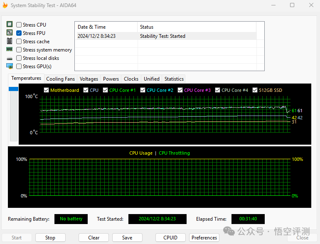Screen dimensions: 320x244
Task: Enable Stress system memory checkbox
Action: pos(19,50)
